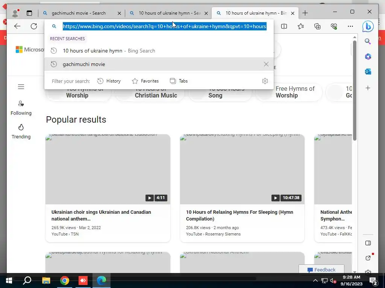Click muted volume icon in tray
385x288 pixels.
(x=333, y=280)
